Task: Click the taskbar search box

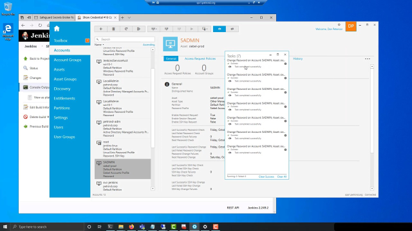Action: click(47, 227)
